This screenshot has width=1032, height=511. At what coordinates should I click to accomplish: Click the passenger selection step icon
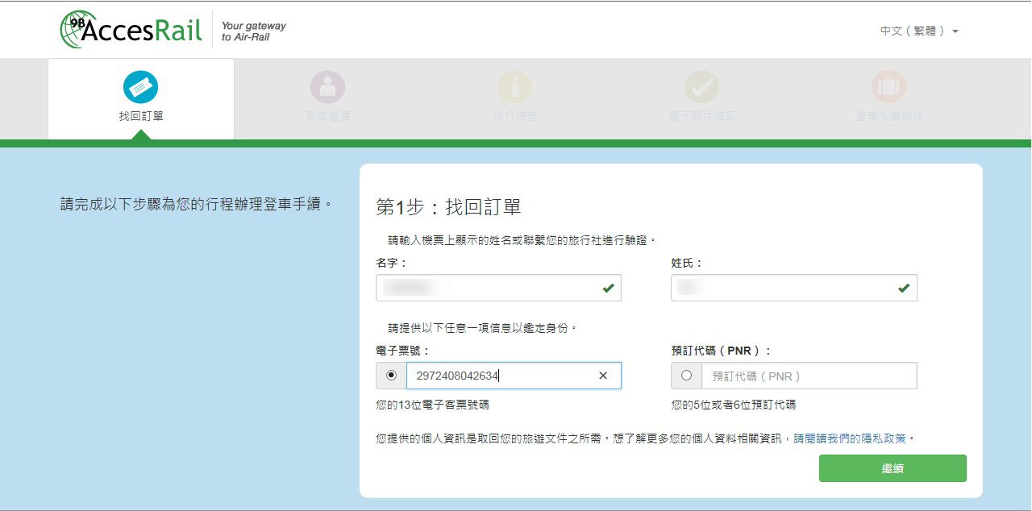(x=327, y=87)
